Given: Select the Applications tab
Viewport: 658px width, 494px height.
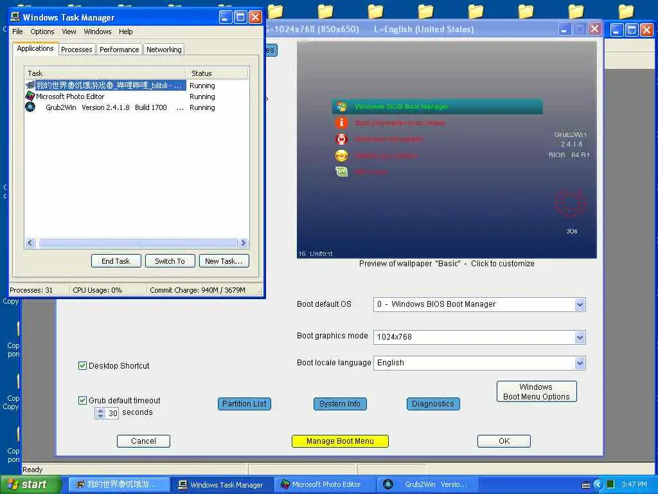Looking at the screenshot, I should point(35,48).
